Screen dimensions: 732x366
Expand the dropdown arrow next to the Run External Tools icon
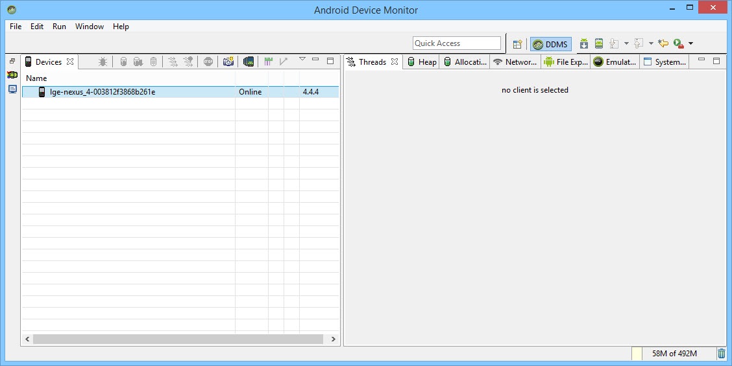690,44
